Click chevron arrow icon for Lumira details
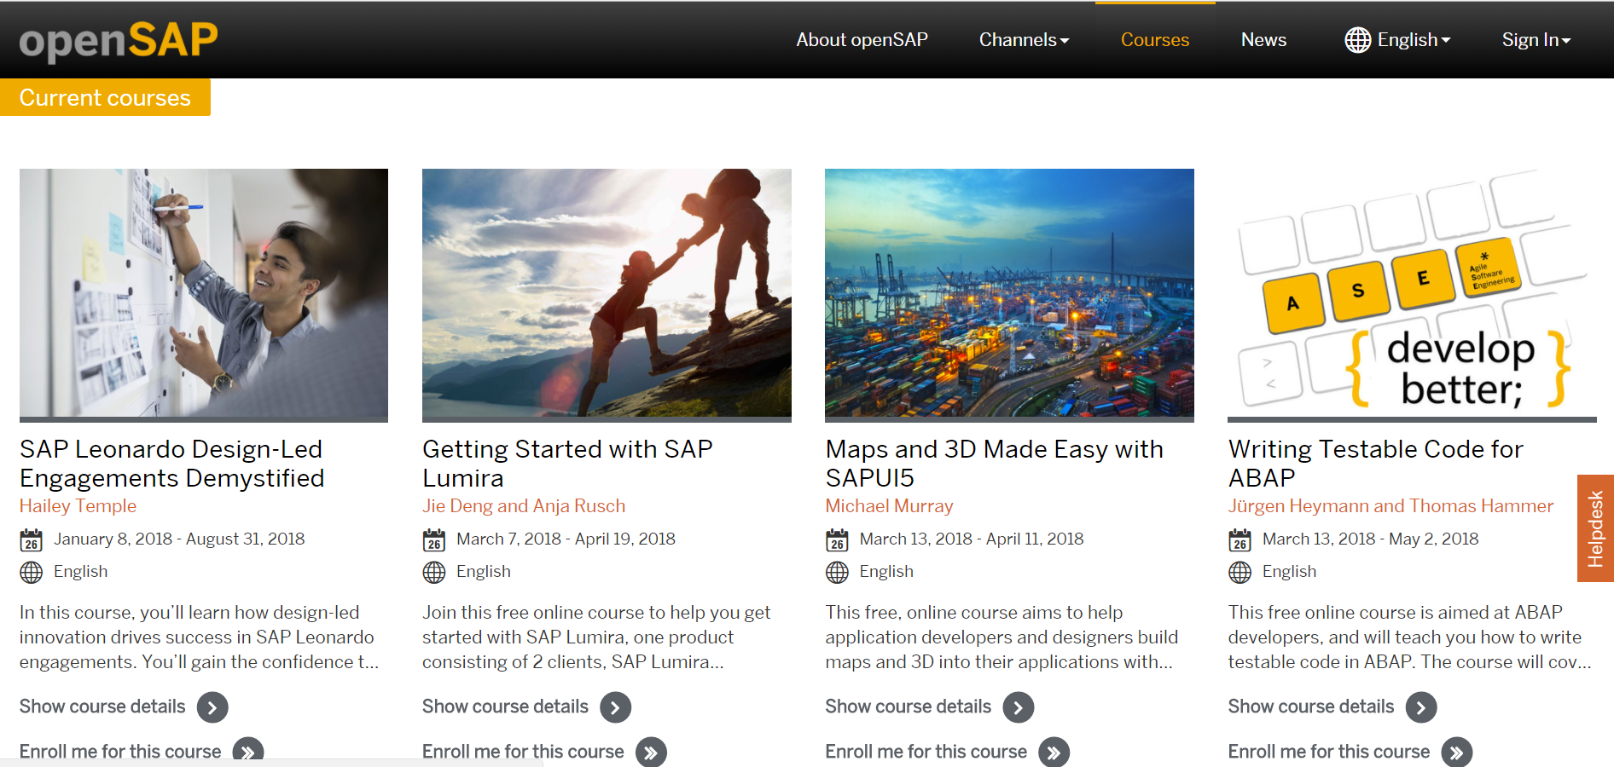 coord(615,707)
